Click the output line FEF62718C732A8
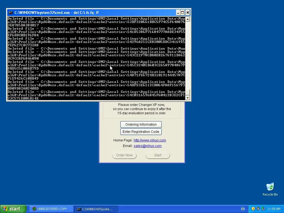The image size is (284, 213). pos(23,45)
